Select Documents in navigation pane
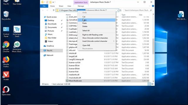 coord(52,27)
